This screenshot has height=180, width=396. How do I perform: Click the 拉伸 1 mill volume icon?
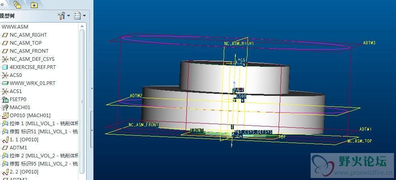5,124
